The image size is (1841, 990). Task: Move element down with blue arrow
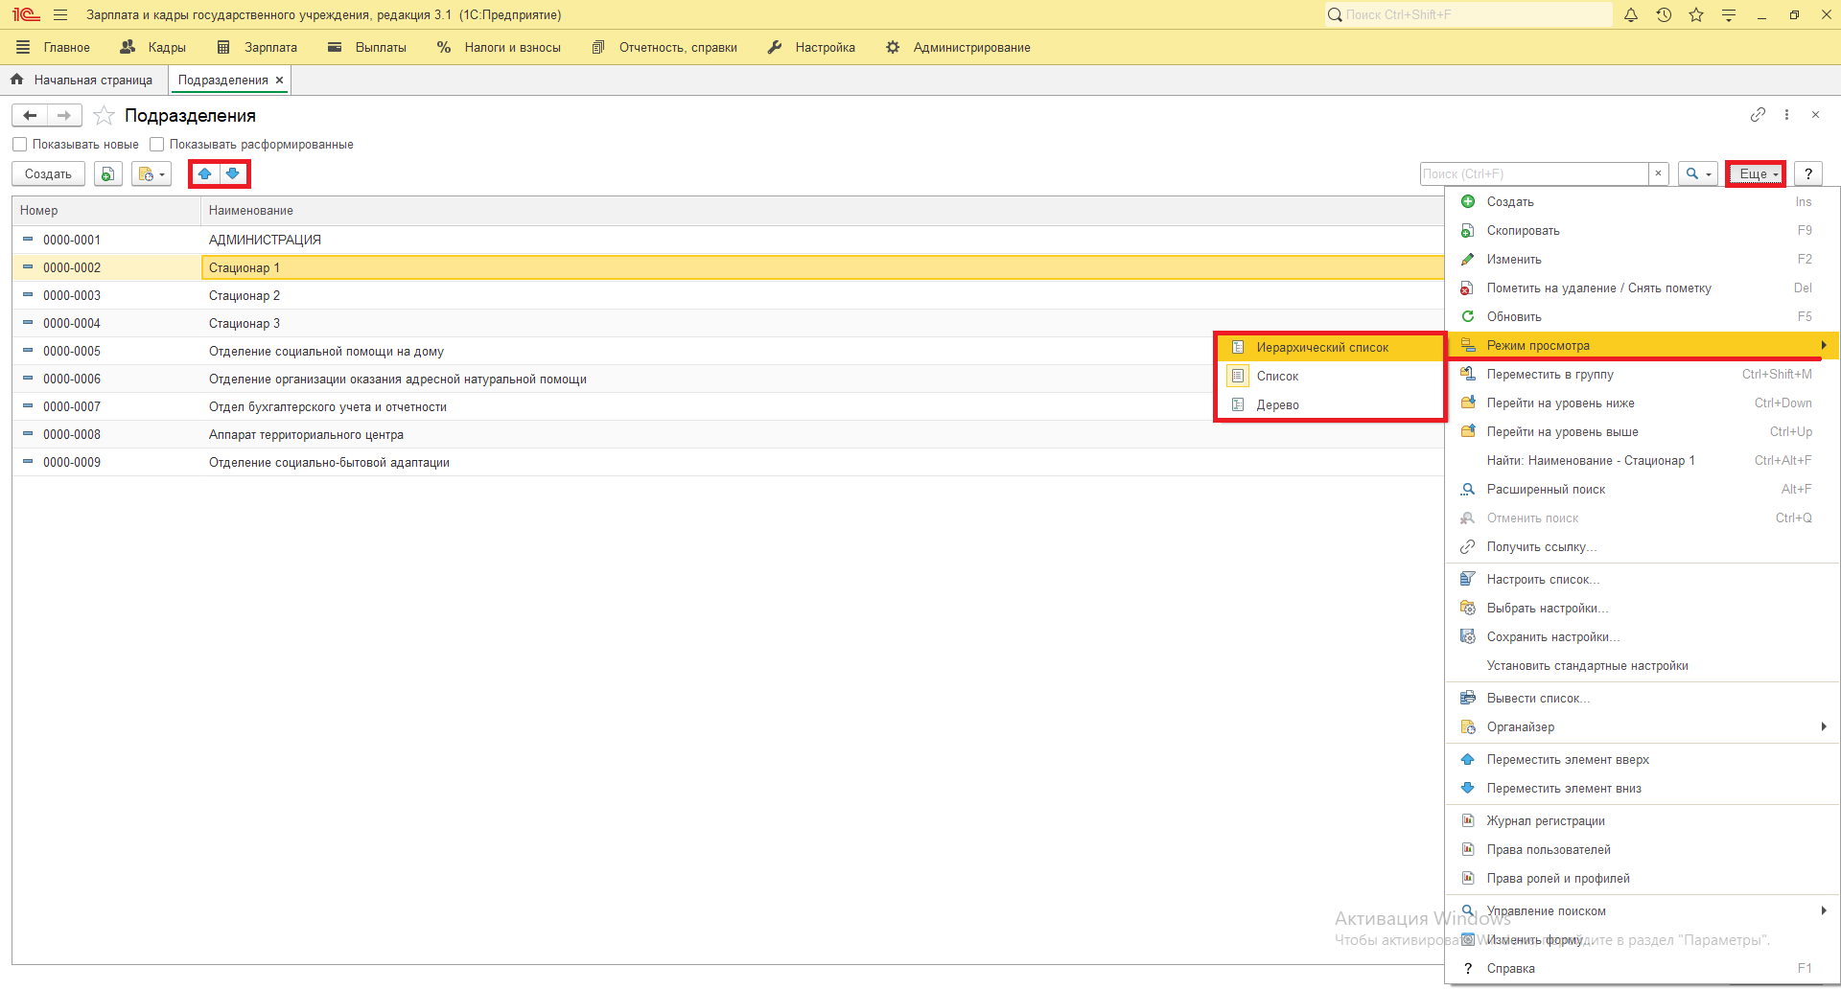[233, 174]
